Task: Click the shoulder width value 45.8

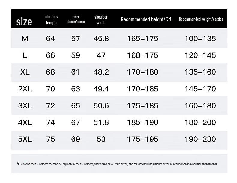Action: (x=101, y=39)
